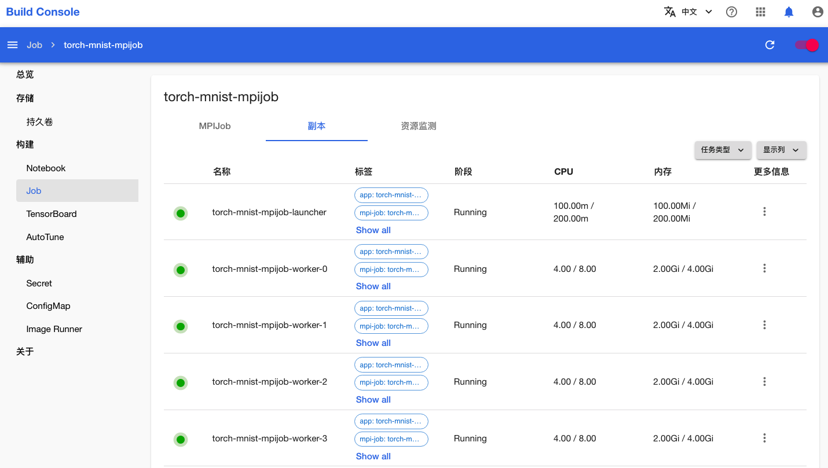Open more options for torch-mnist-mpijob-launcher
Image resolution: width=828 pixels, height=468 pixels.
(x=764, y=212)
